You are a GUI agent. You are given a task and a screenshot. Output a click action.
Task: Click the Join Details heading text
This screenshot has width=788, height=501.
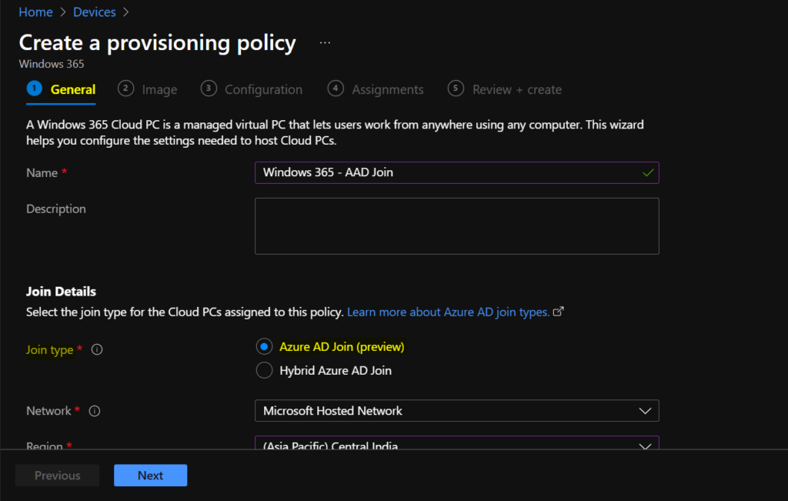point(61,292)
